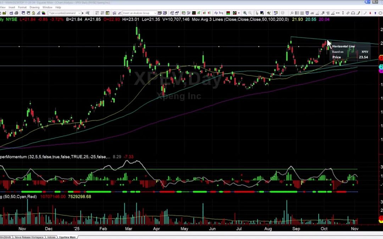Switch to the Indicies tab
This screenshot has height=239, width=383.
(51, 237)
